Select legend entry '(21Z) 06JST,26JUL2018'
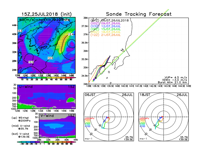Viewport: 201px width, 155px height. click(x=110, y=21)
